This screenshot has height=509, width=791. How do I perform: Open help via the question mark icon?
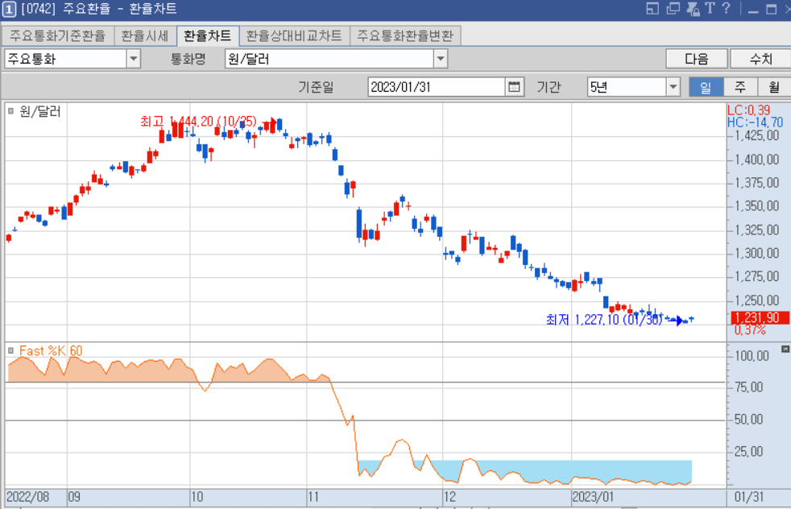tap(726, 8)
